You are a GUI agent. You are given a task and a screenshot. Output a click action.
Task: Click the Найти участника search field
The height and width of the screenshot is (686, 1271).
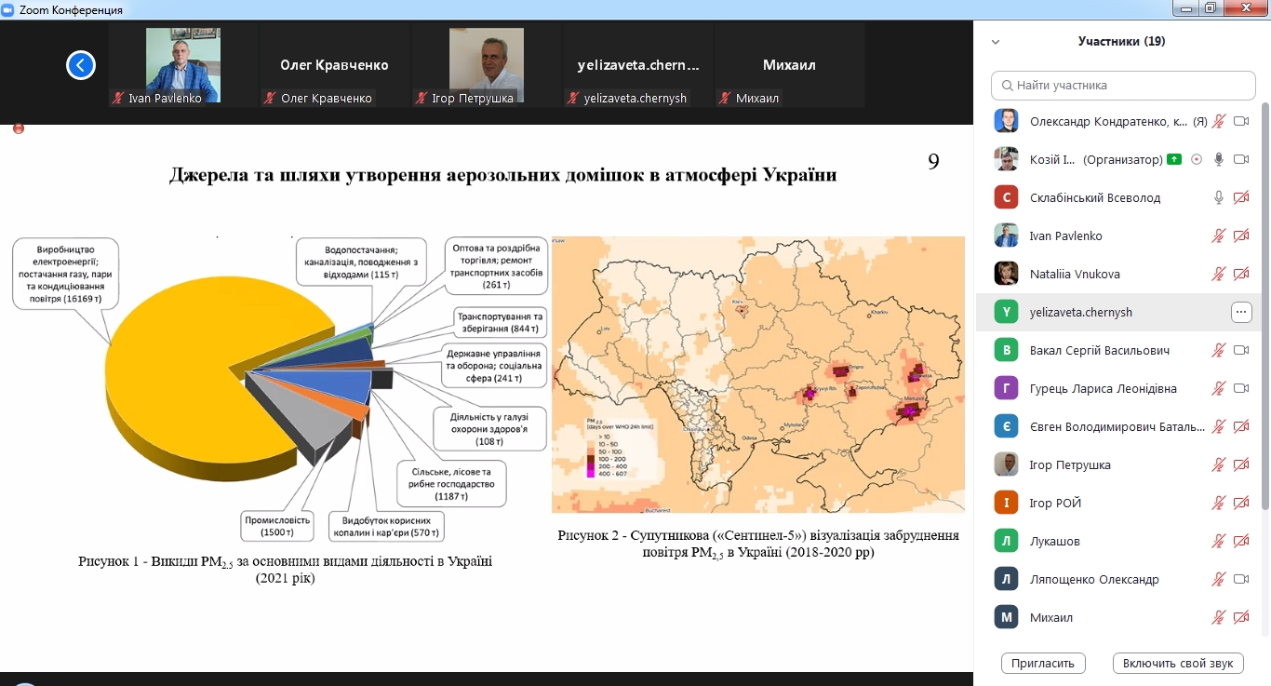coord(1123,85)
